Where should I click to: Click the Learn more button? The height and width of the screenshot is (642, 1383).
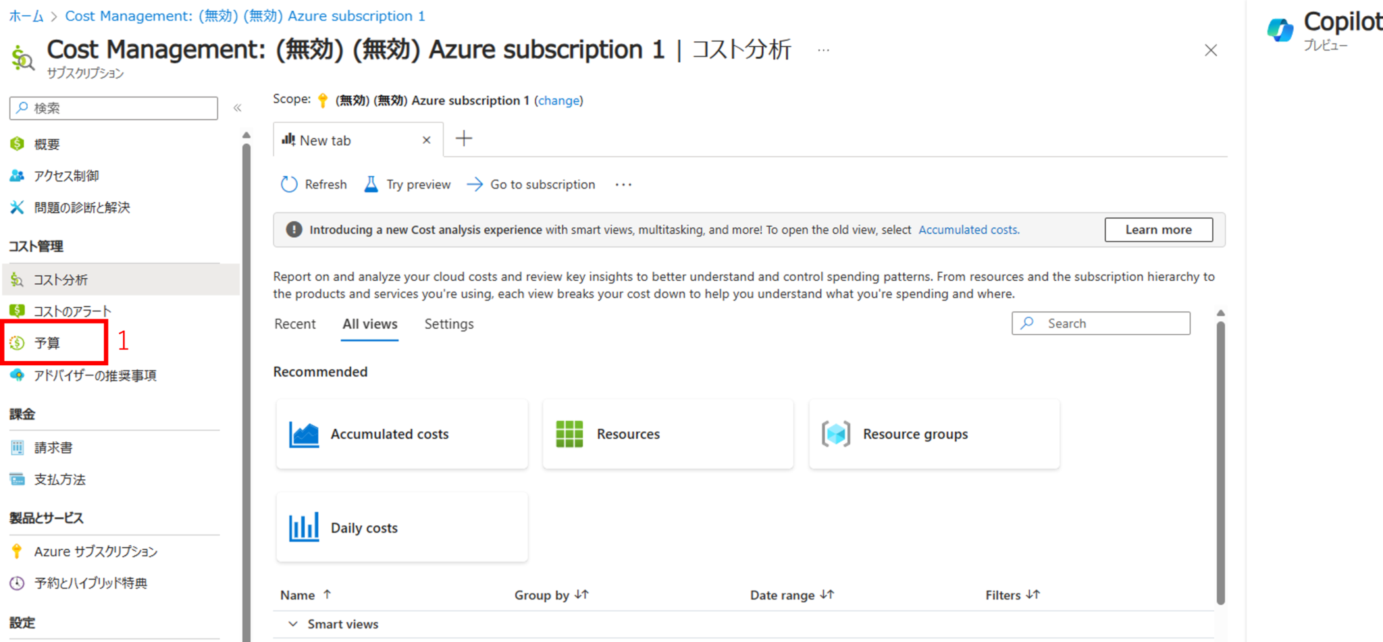tap(1158, 230)
